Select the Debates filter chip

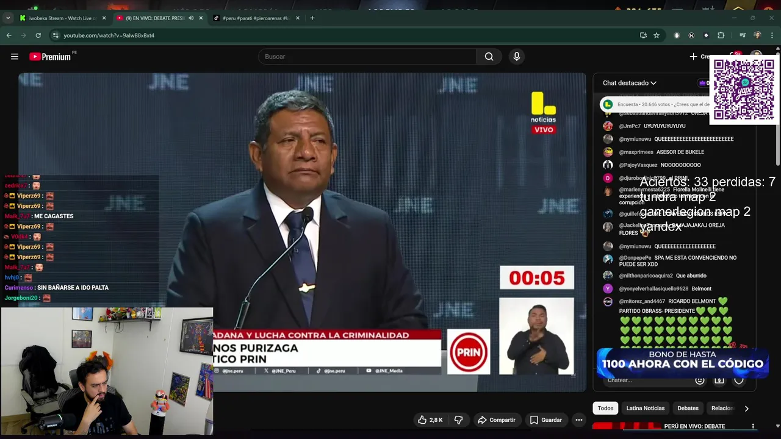(688, 409)
